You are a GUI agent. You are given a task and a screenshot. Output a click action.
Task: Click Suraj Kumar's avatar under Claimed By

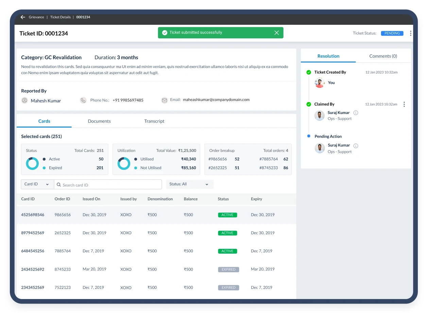point(320,115)
